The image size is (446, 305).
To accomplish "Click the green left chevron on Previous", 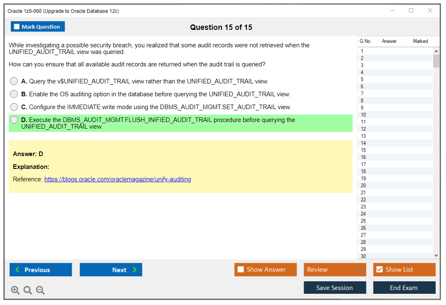I will tap(17, 270).
